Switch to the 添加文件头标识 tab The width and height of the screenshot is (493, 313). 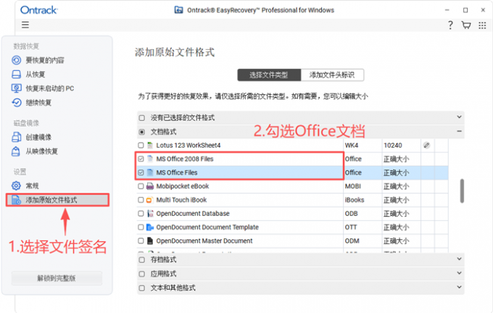[332, 75]
